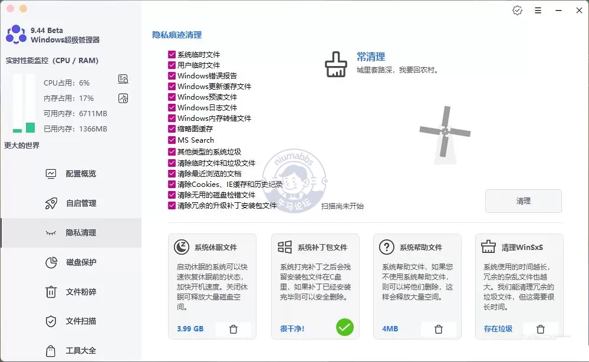Click the 隐私痕迹清理 page title
The height and width of the screenshot is (362, 589).
[x=177, y=35]
